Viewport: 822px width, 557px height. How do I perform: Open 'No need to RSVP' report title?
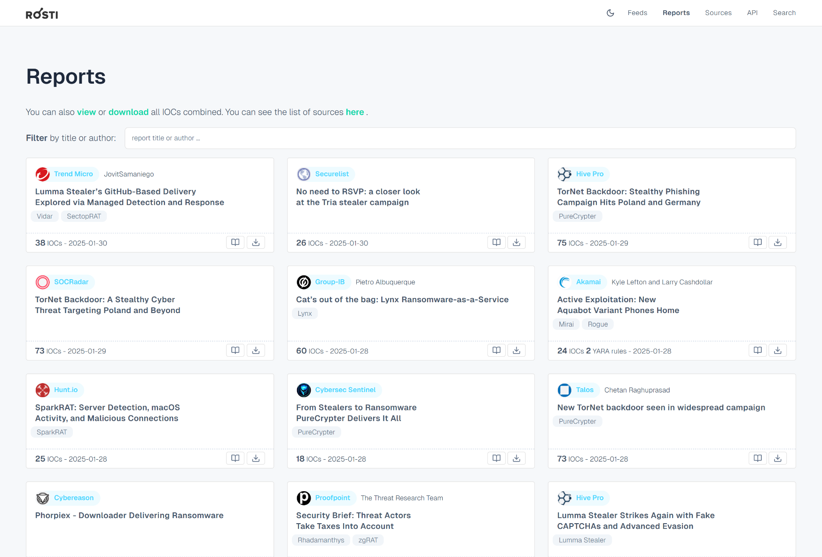(x=358, y=197)
